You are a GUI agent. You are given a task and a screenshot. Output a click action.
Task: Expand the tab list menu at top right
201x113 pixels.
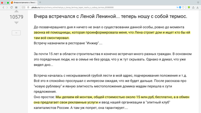pos(198,2)
